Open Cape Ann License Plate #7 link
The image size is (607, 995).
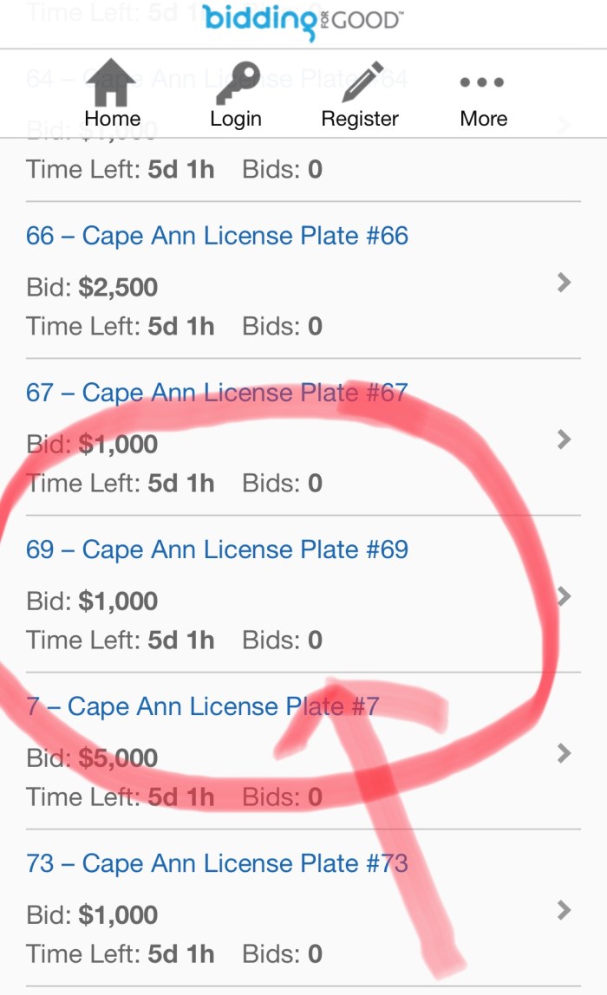click(202, 706)
